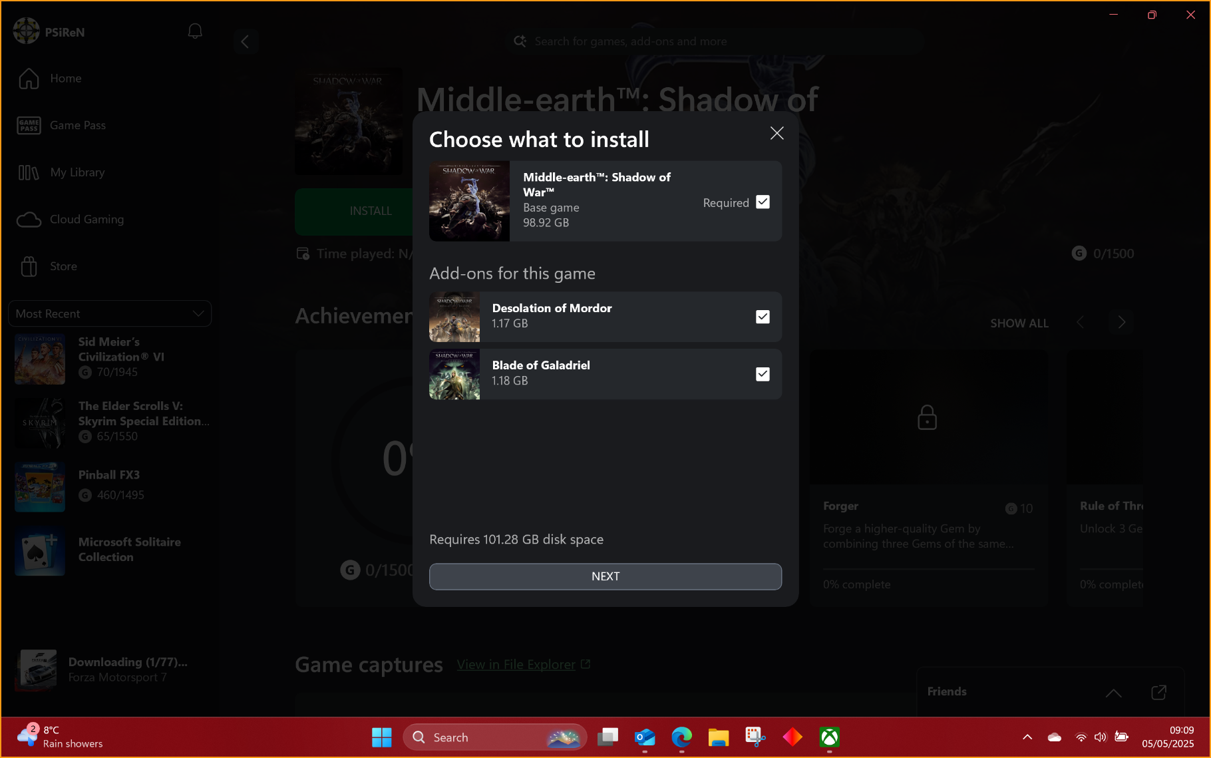Open the clock showing 09:09
This screenshot has height=758, width=1211.
click(x=1168, y=737)
